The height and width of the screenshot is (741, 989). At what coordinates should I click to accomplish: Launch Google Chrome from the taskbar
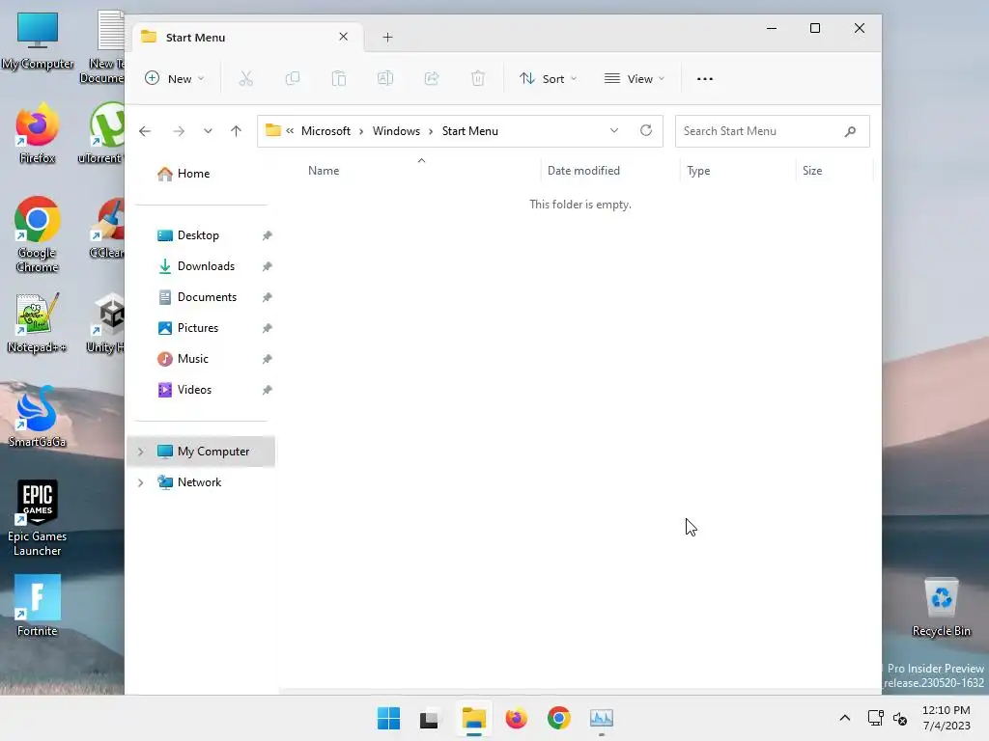[x=559, y=718]
